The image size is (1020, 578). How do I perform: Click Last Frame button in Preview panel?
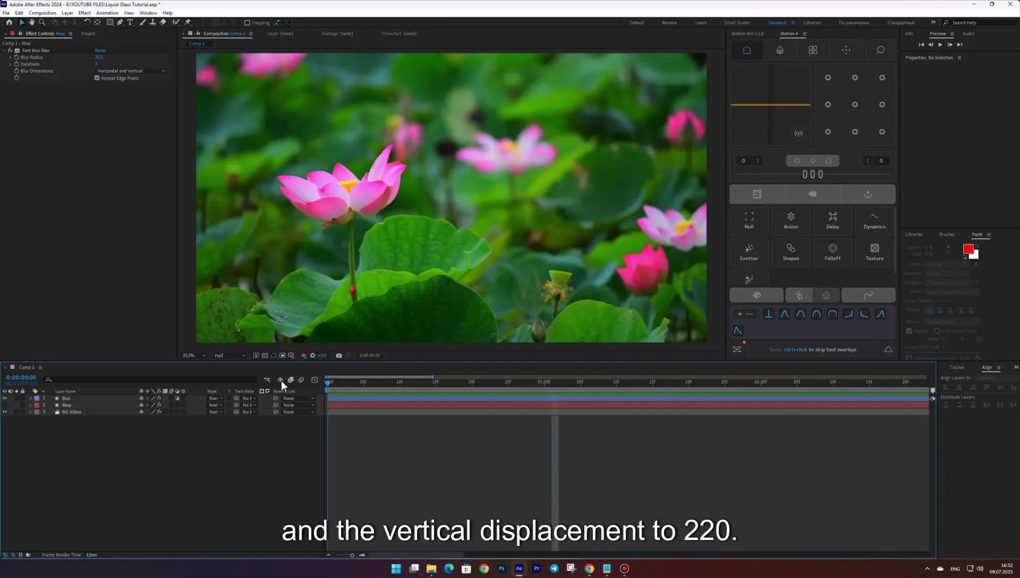point(959,45)
